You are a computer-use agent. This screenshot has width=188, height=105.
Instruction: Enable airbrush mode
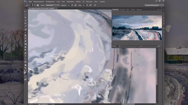90,5
